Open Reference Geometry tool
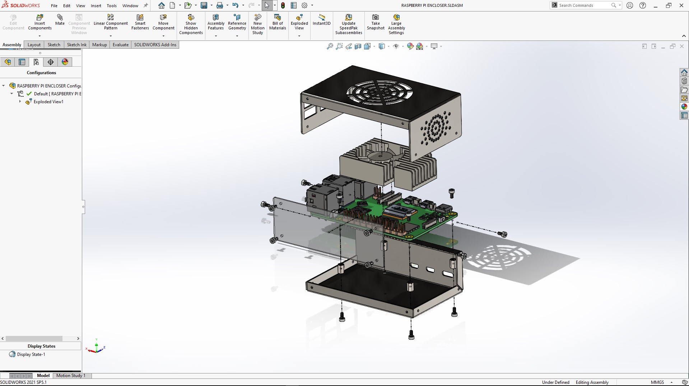The height and width of the screenshot is (386, 689). click(237, 22)
